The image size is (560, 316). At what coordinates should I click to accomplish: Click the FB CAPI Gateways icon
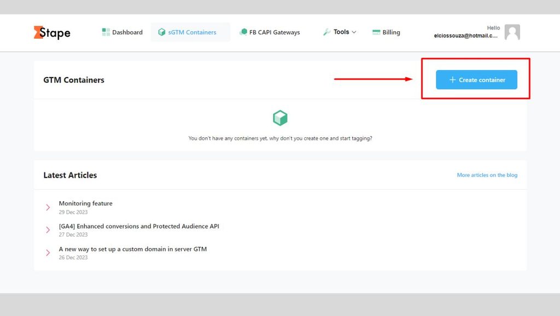point(243,32)
